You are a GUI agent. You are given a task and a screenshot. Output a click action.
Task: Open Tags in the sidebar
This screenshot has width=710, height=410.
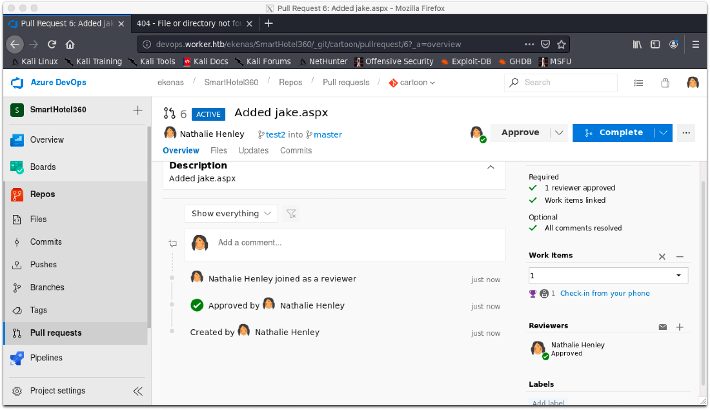(39, 311)
